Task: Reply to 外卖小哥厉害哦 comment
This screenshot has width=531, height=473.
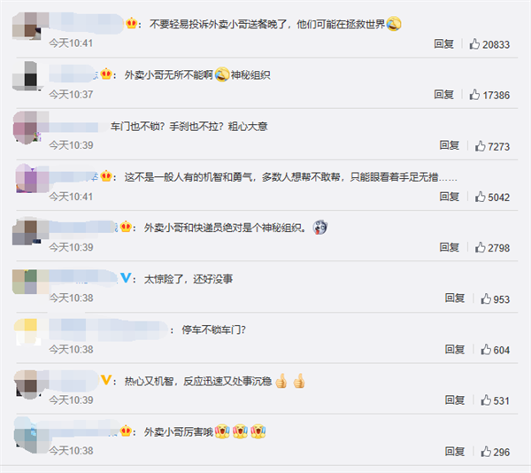Action: point(455,452)
